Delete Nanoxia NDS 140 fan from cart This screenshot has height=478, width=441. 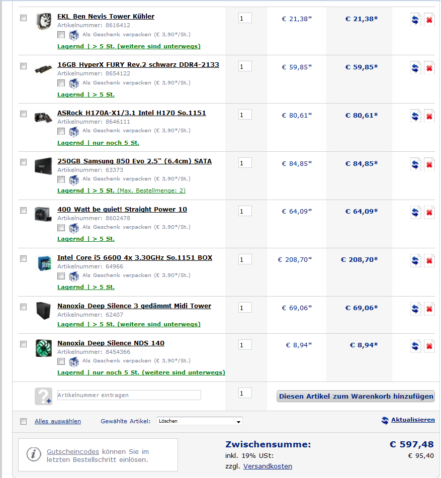[429, 346]
